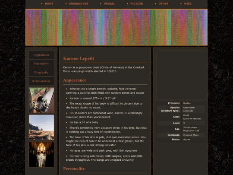Jump to the Biography section in the sidebar
233x175 pixels.
[x=41, y=73]
